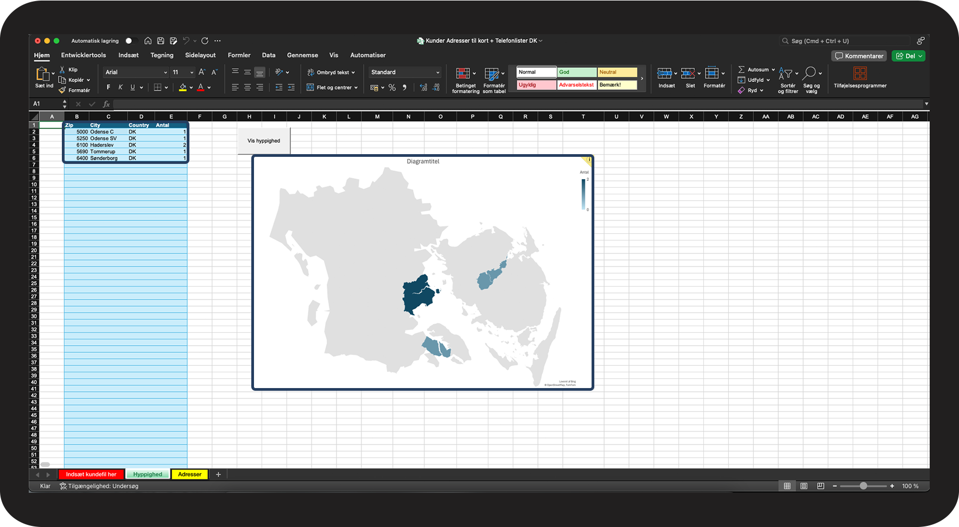Viewport: 959px width, 527px height.
Task: Open the Formler ribbon tab
Action: click(x=239, y=55)
